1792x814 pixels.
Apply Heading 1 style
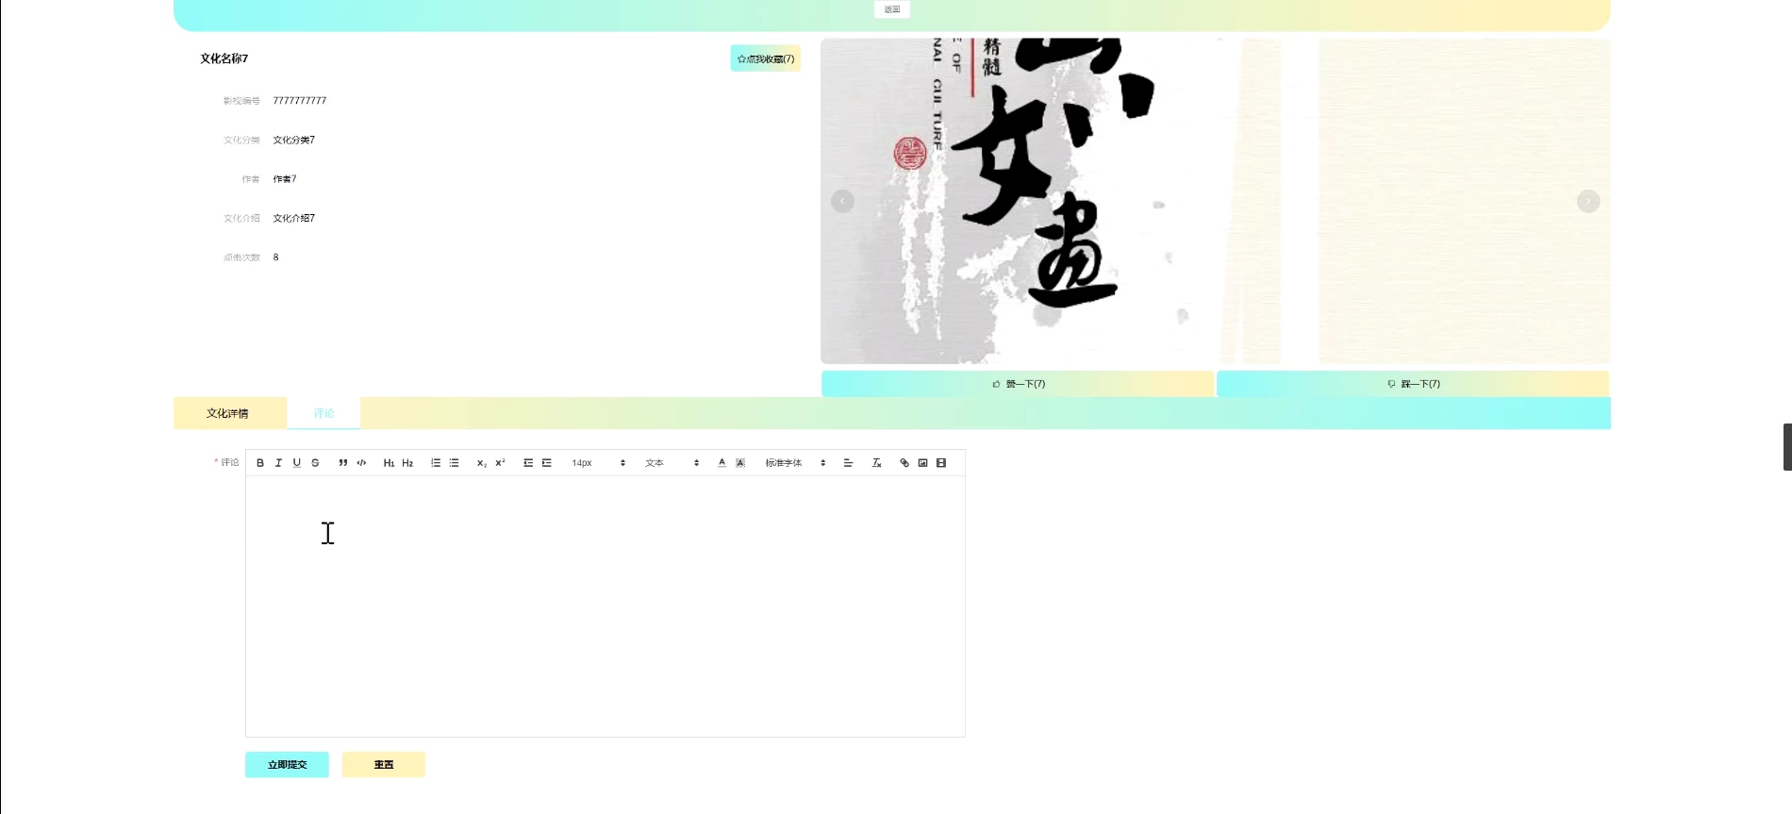point(389,463)
